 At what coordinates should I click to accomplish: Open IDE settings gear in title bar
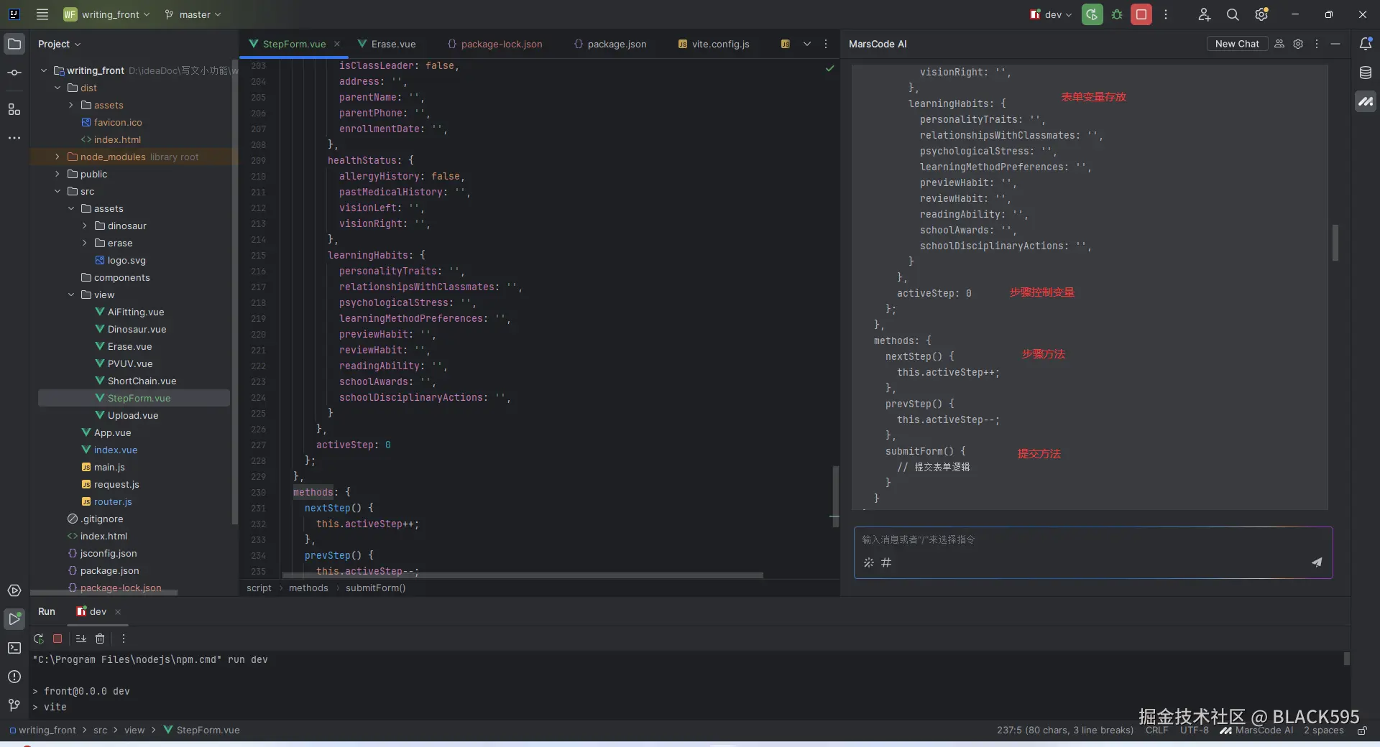coord(1261,14)
